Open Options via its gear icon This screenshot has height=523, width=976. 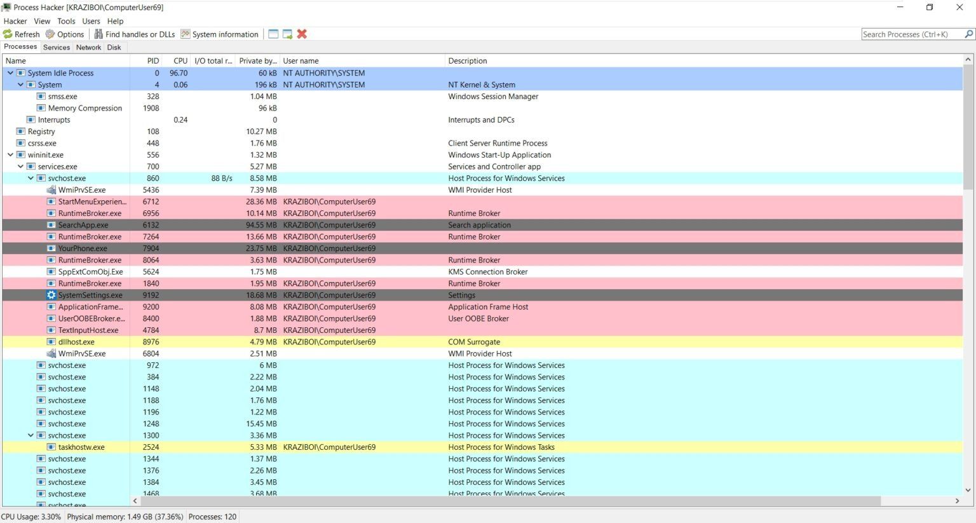[50, 34]
